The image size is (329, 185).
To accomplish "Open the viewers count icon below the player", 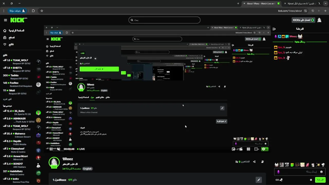I will [x=236, y=162].
